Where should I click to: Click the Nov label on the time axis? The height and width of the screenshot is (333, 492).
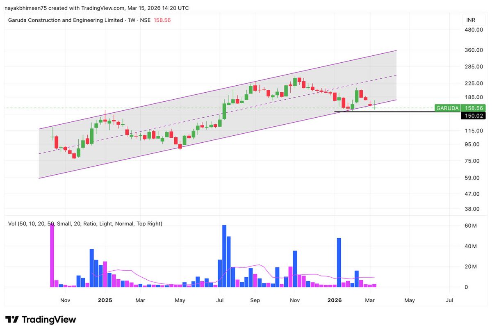coord(65,300)
